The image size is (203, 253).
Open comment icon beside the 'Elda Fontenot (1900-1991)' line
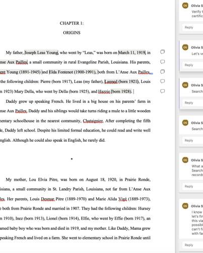pos(162,71)
